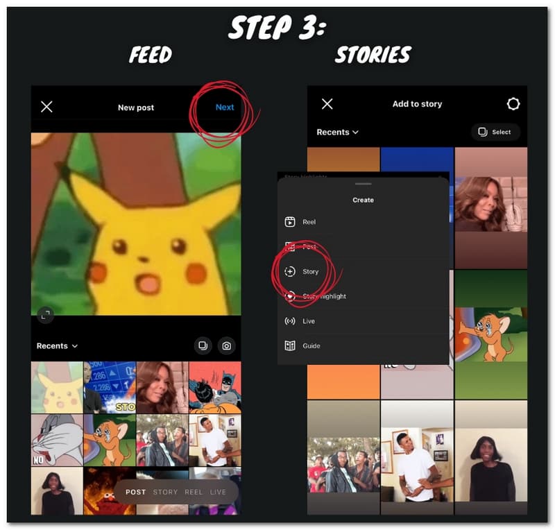Close the New post screen with X
Screen dimensions: 555x530
(46, 107)
